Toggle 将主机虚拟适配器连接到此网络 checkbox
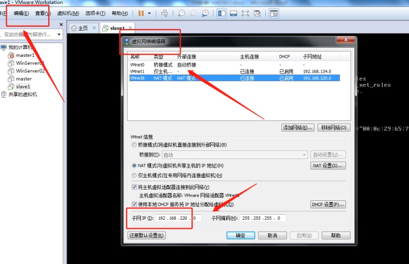Viewport: 409px width, 264px height. click(x=134, y=187)
